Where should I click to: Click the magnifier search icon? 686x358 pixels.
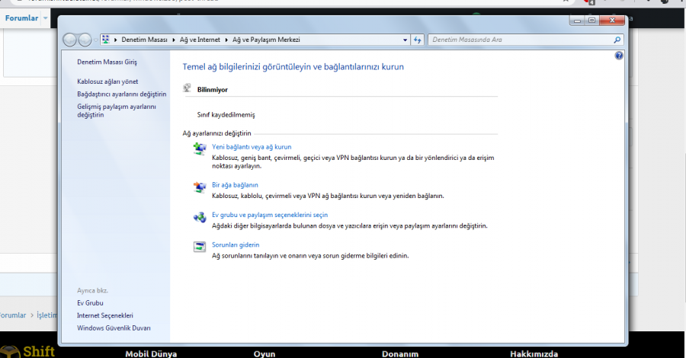[617, 40]
